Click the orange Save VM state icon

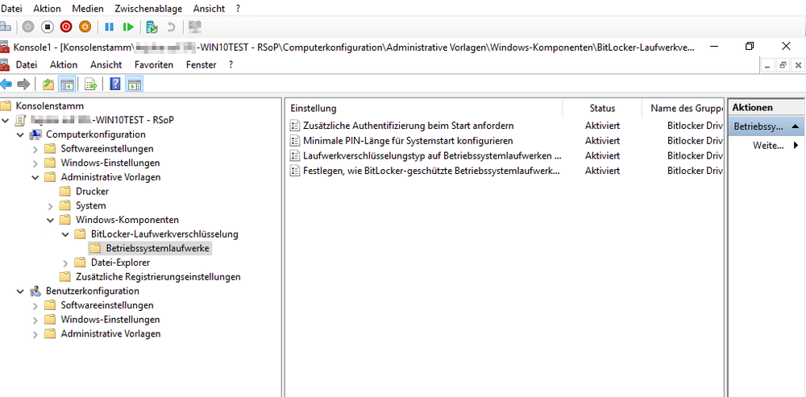(85, 27)
